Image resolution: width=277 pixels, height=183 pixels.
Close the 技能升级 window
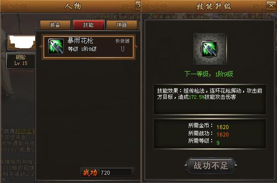[x=271, y=6]
